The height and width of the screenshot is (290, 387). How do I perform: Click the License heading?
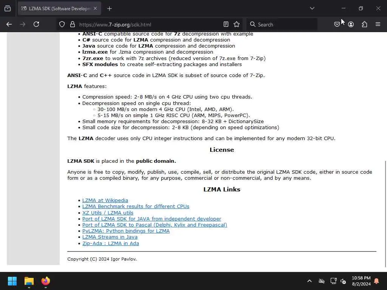click(221, 150)
